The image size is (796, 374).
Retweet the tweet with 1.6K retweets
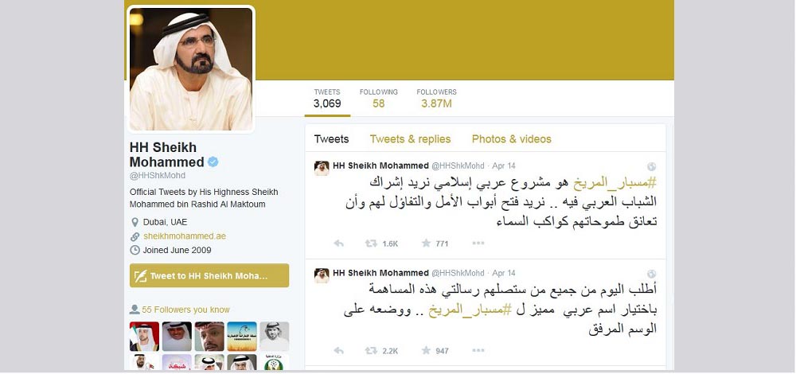371,243
